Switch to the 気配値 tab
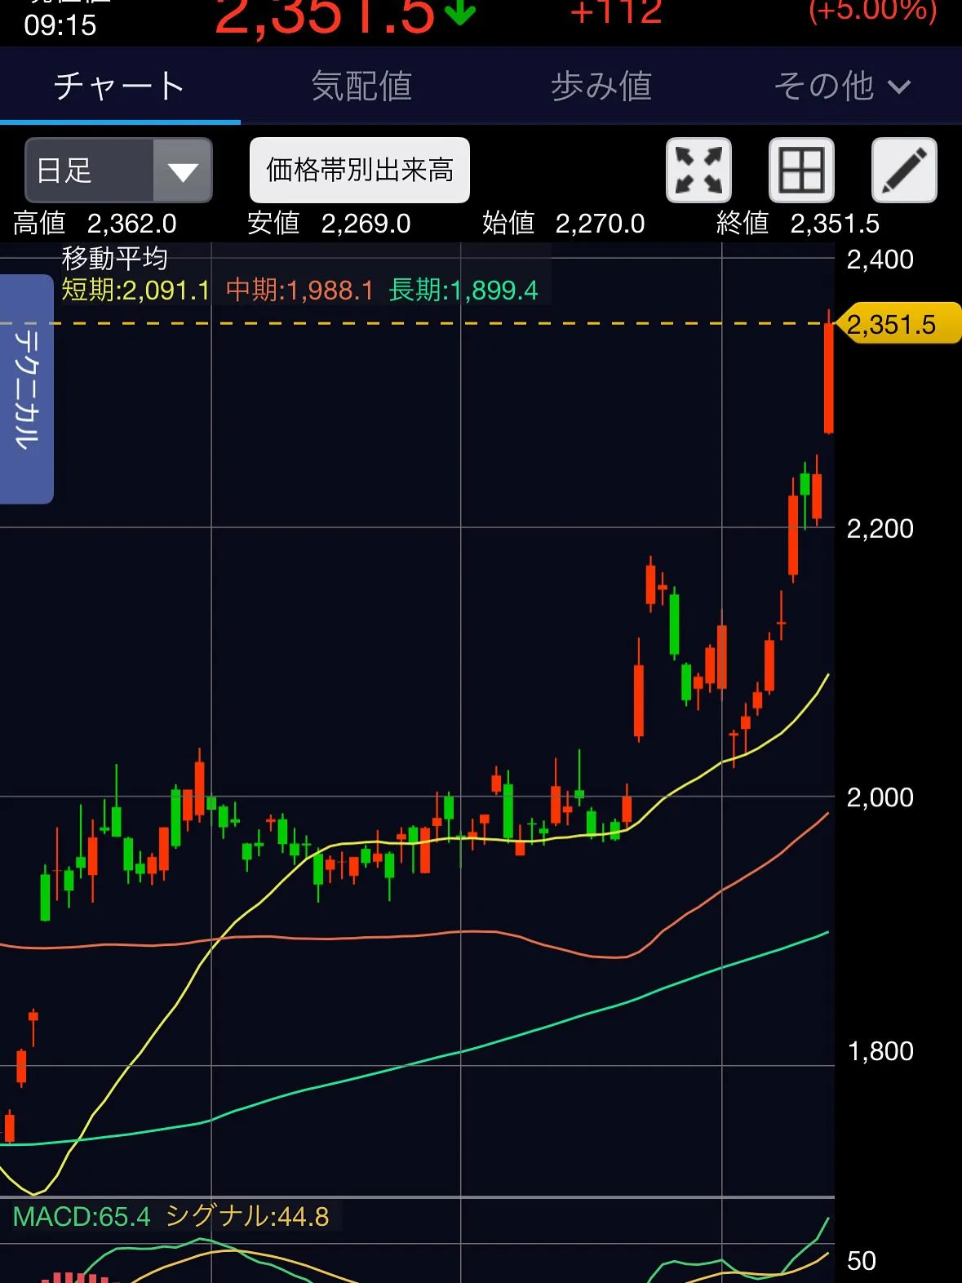The image size is (962, 1283). [361, 87]
